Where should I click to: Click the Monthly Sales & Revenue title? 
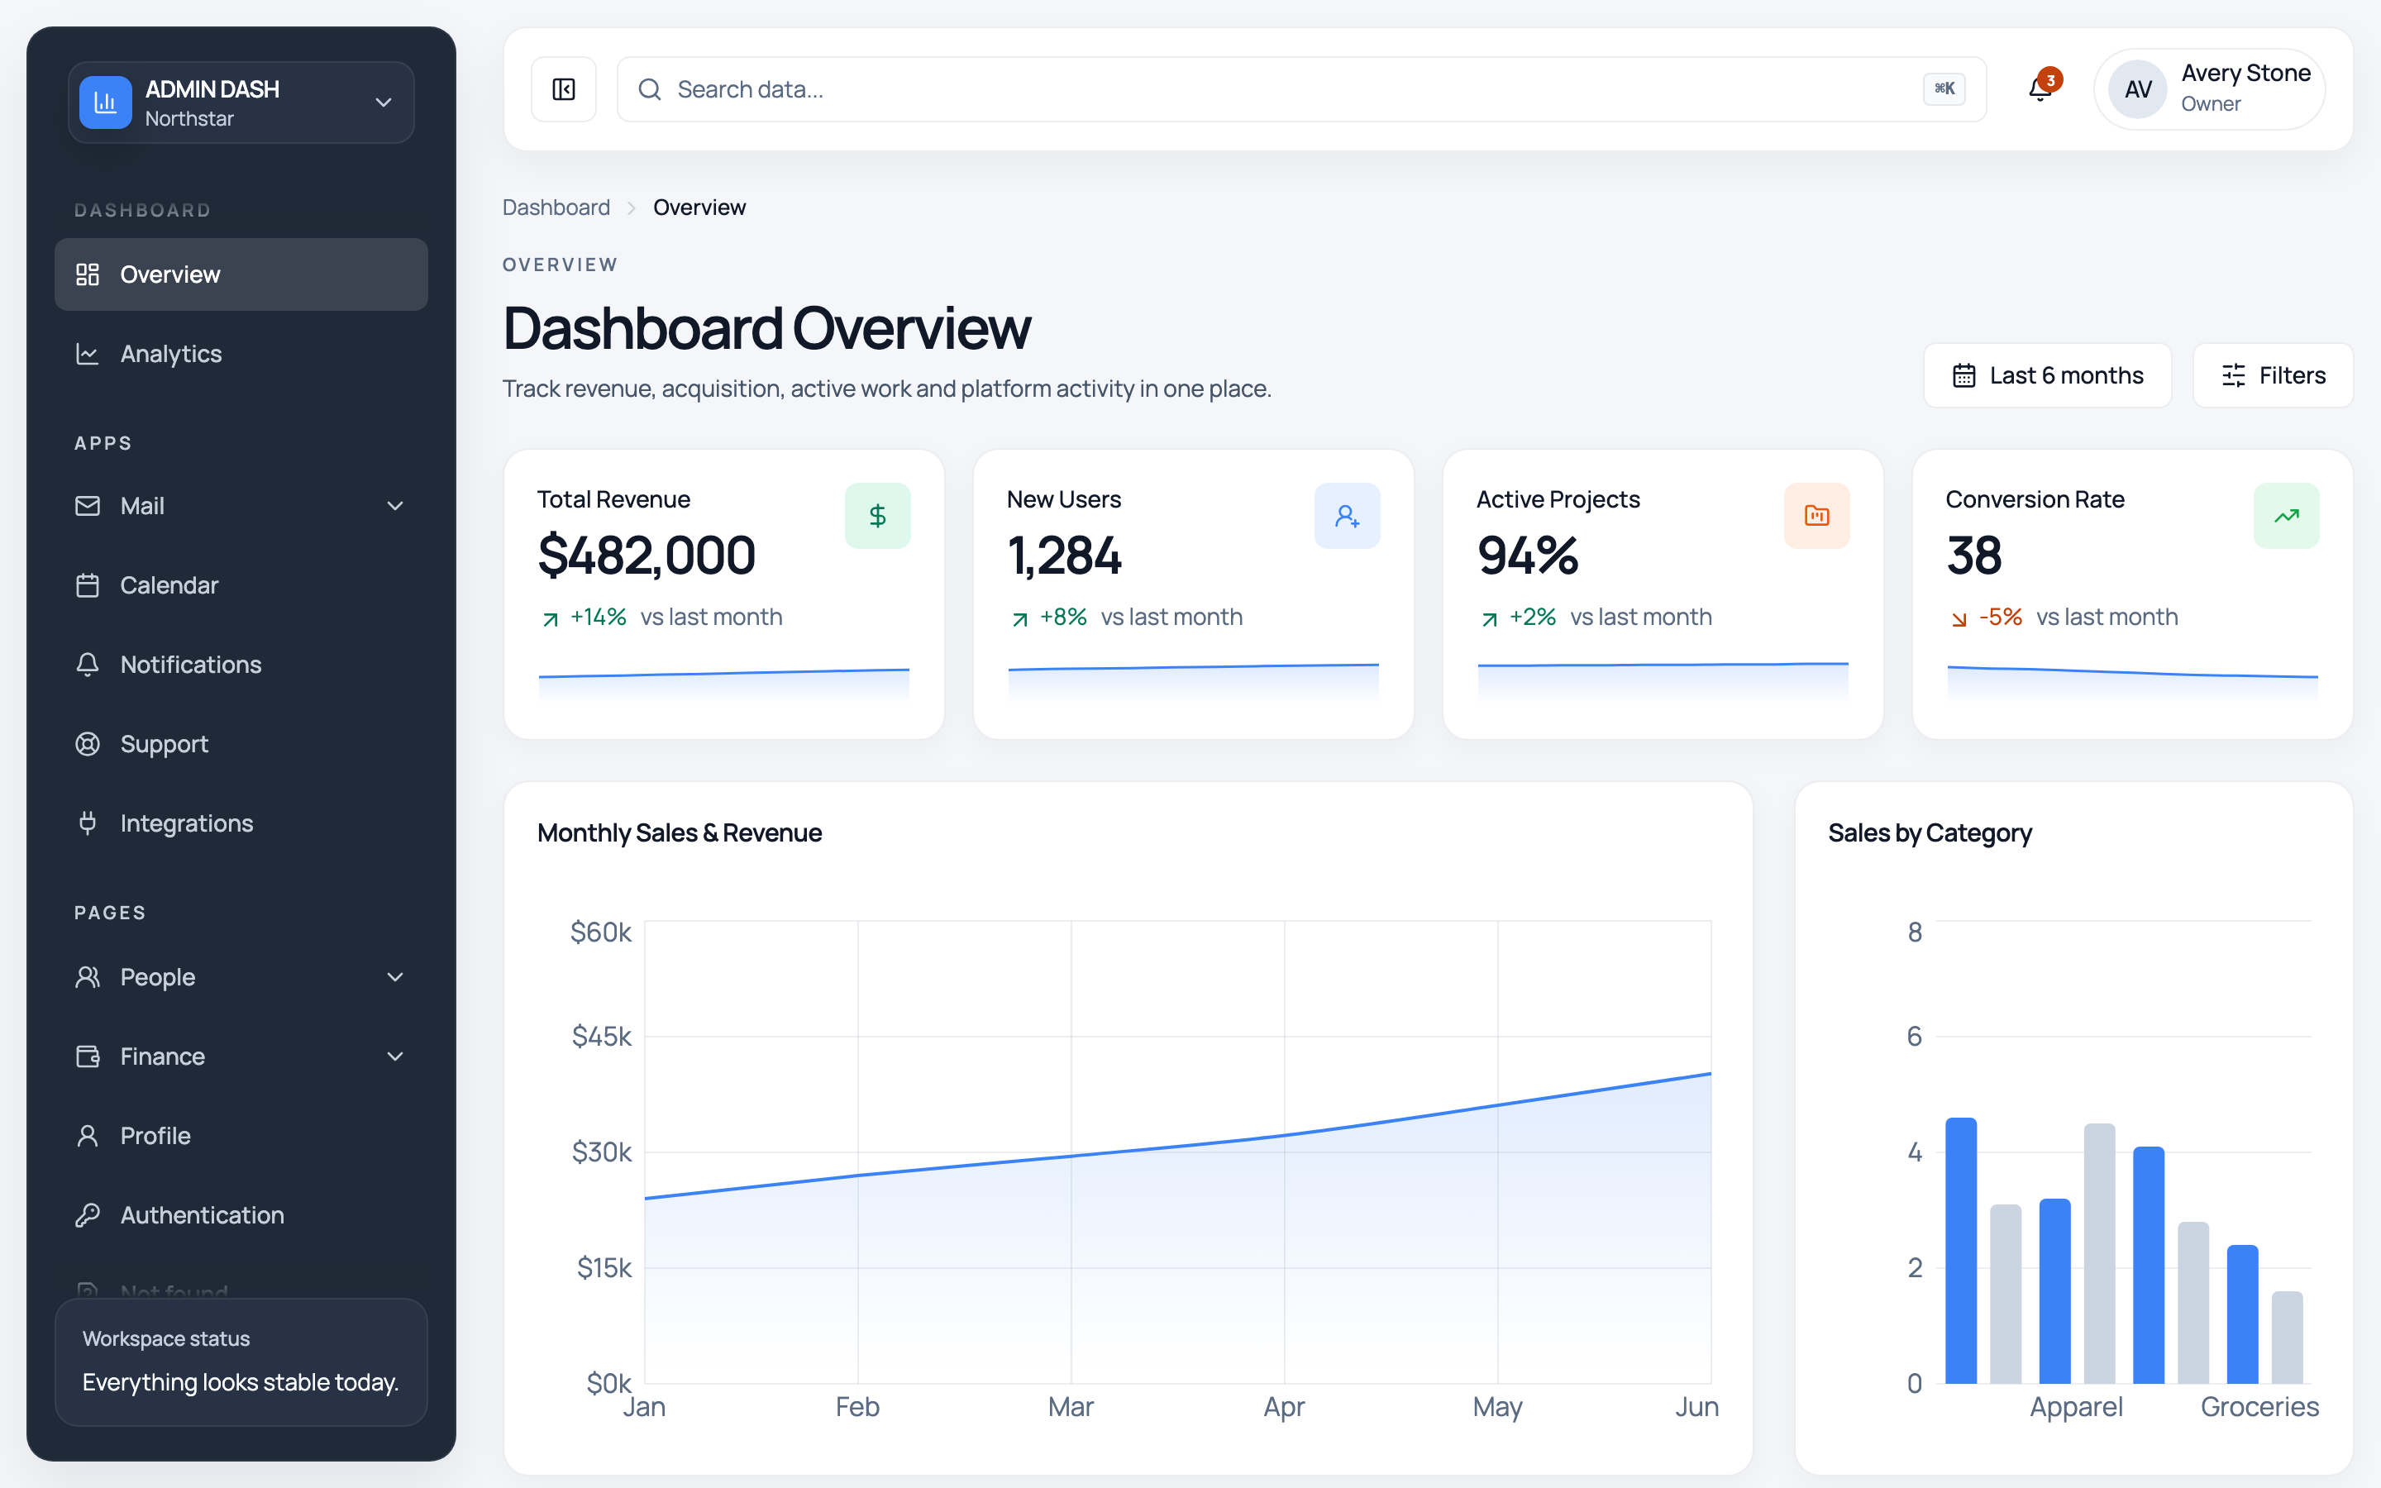(679, 832)
